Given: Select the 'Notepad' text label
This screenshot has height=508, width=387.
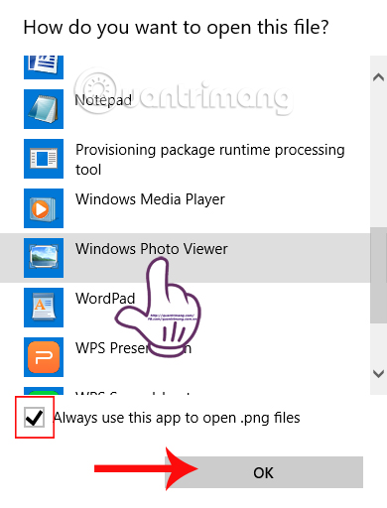Looking at the screenshot, I should (x=103, y=100).
